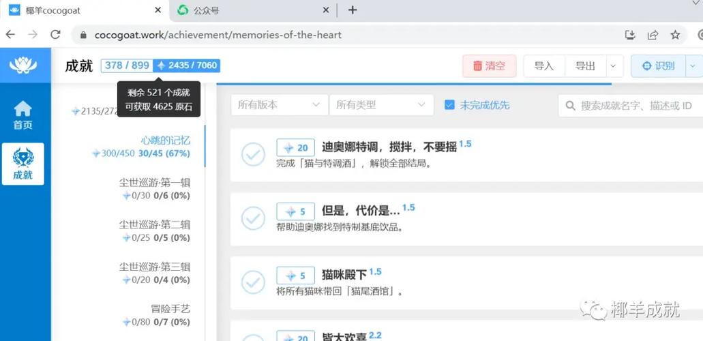This screenshot has height=341, width=703.
Task: Click the address bar URL
Action: (x=218, y=35)
